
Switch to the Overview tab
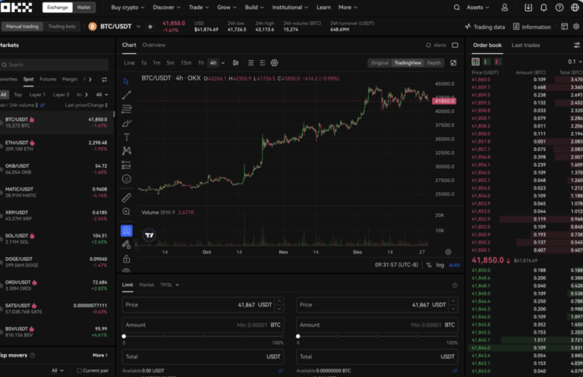click(x=154, y=46)
